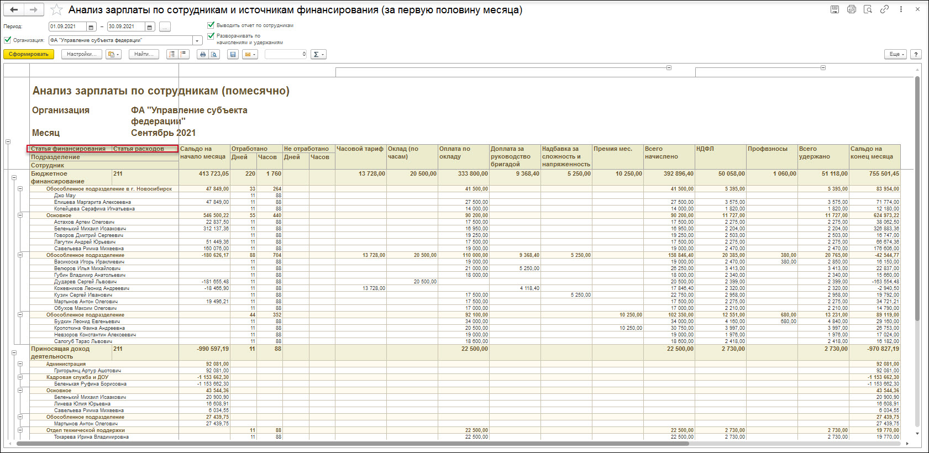Open help with the question mark button
This screenshot has height=453, width=929.
pyautogui.click(x=916, y=54)
